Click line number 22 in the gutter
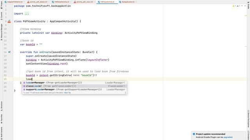Screen dimensions: 250x140 pos(5,75)
